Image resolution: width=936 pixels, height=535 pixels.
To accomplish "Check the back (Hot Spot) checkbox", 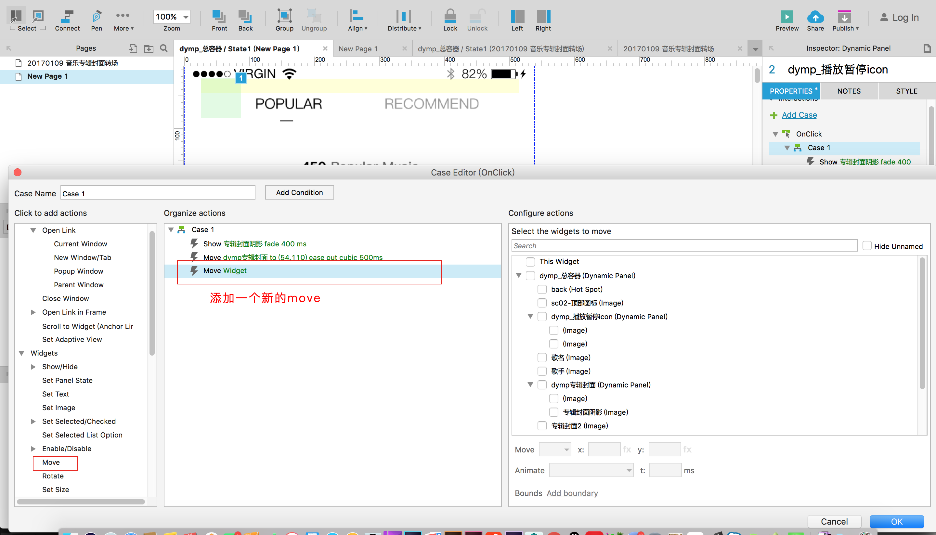I will (542, 290).
